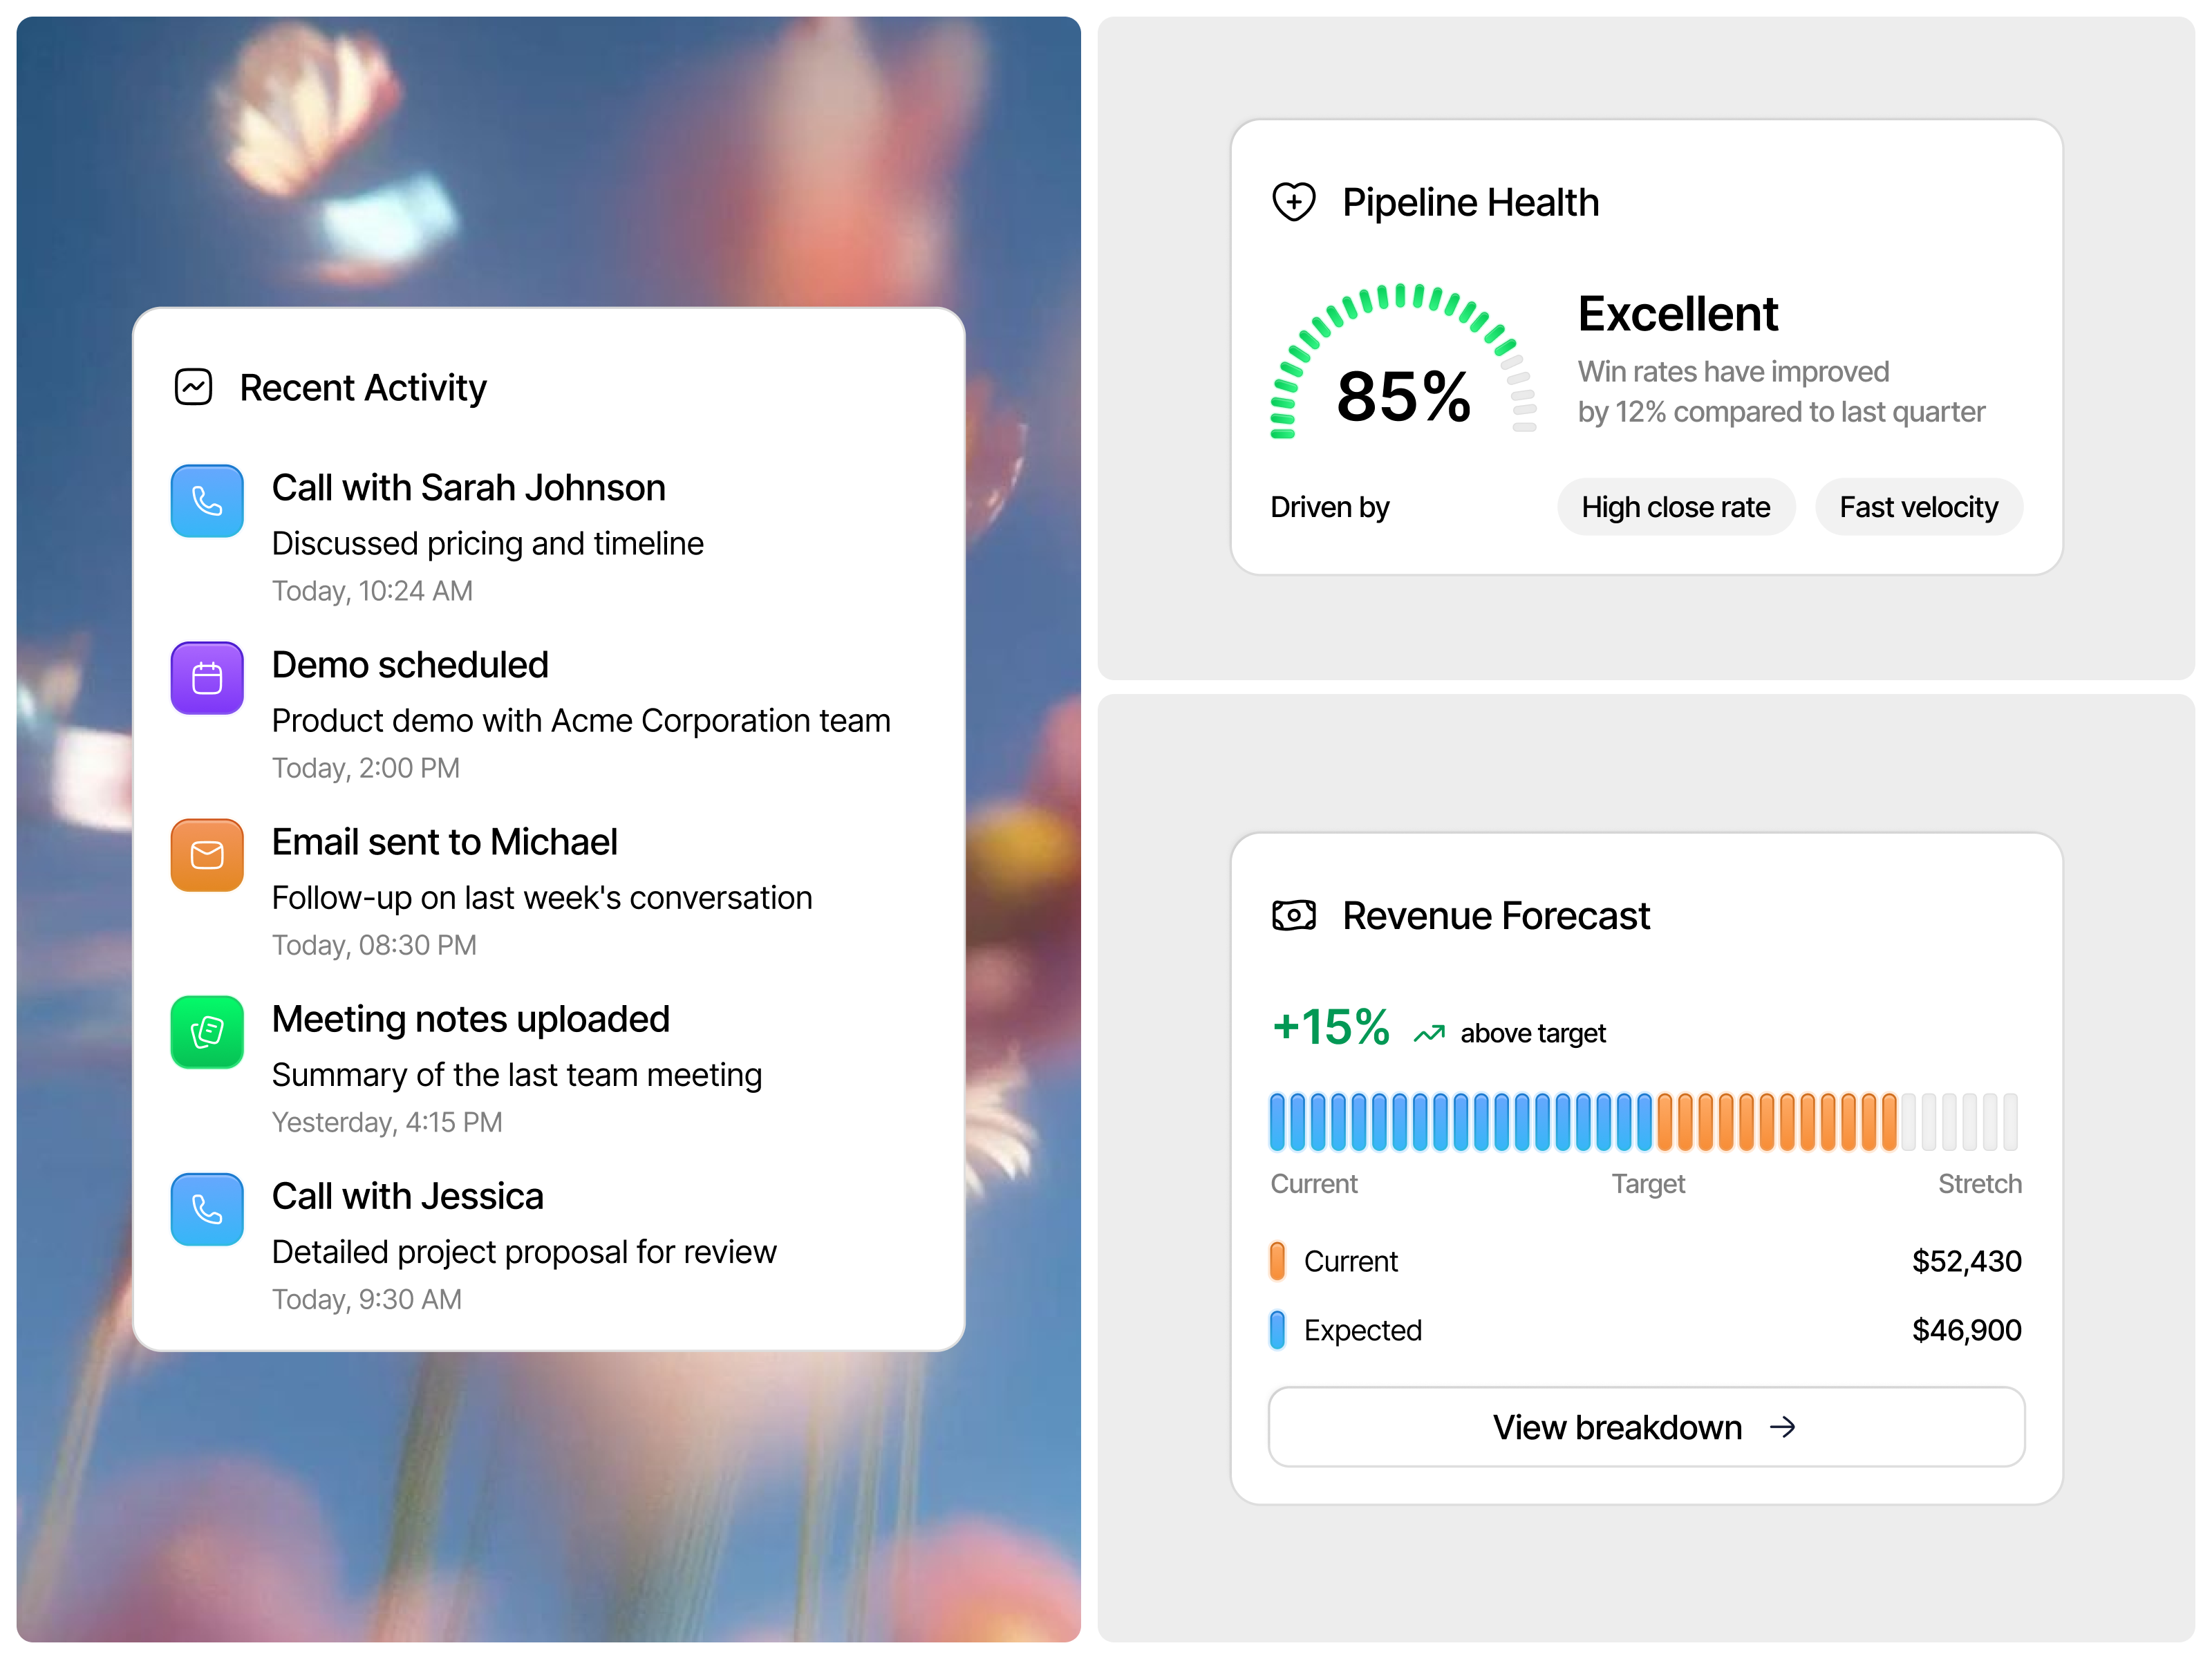
Task: Click the notes icon for Meeting notes uploaded
Action: click(x=207, y=1033)
